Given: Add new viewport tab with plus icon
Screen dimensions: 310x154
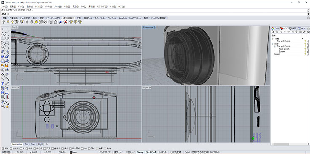Looking at the screenshot, I should point(47,144).
